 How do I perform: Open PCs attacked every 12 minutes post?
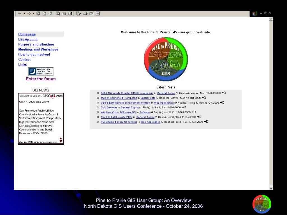(x=119, y=122)
